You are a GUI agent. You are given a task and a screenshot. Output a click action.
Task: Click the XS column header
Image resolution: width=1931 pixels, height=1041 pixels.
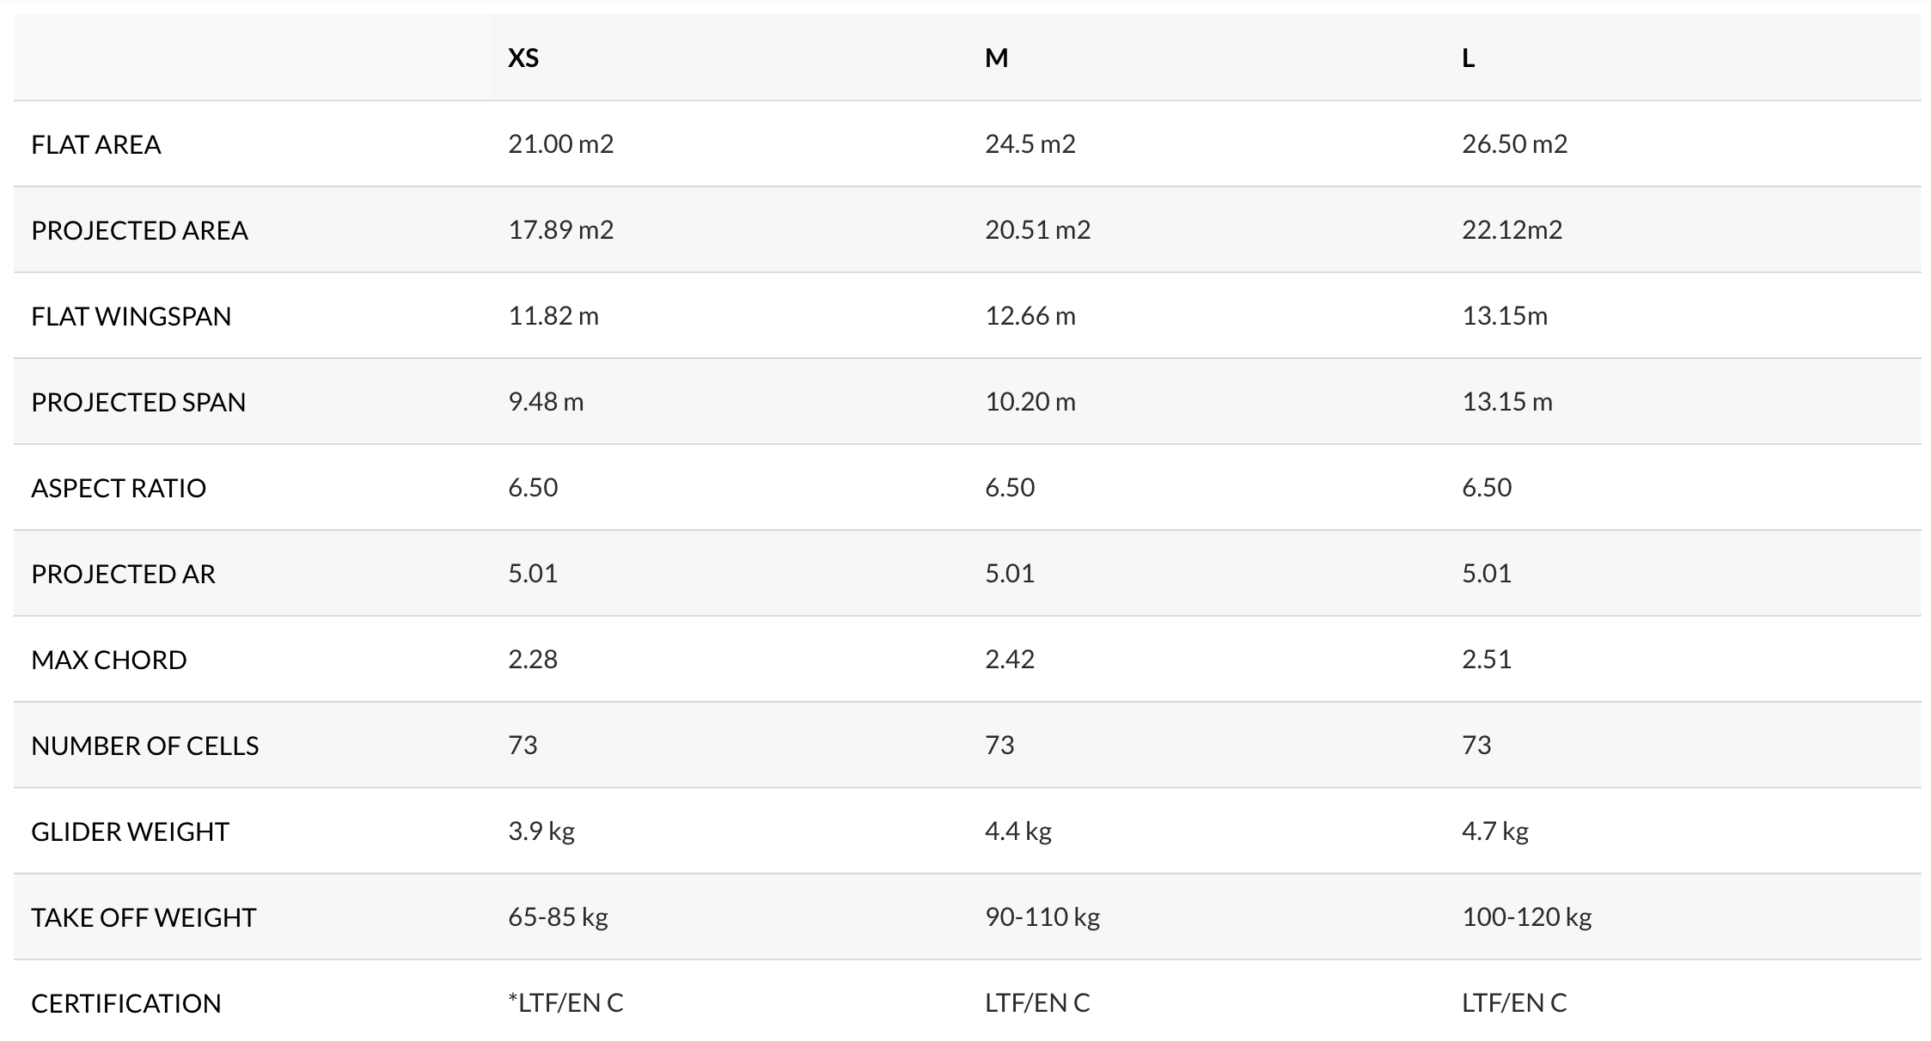coord(523,58)
